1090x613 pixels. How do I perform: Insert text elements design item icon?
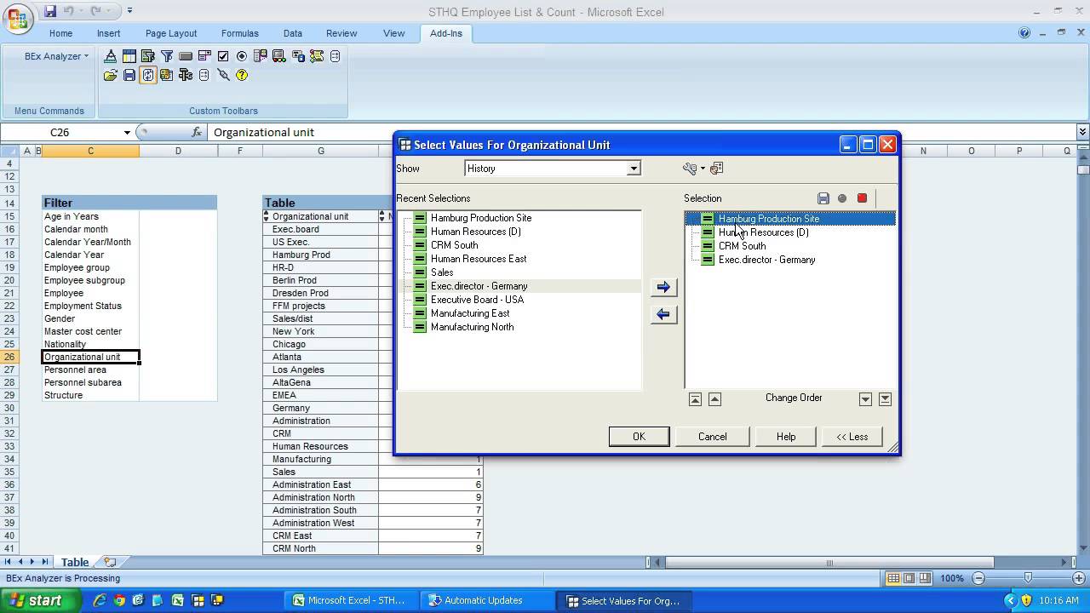[298, 56]
